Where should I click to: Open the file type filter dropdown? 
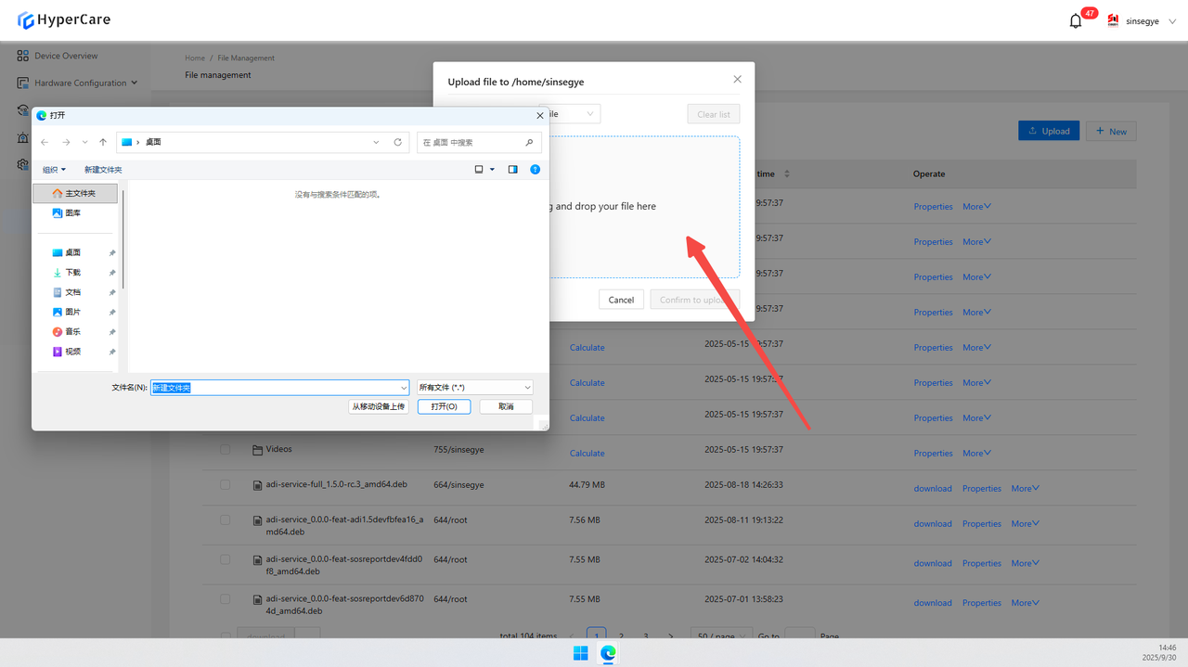pyautogui.click(x=475, y=388)
